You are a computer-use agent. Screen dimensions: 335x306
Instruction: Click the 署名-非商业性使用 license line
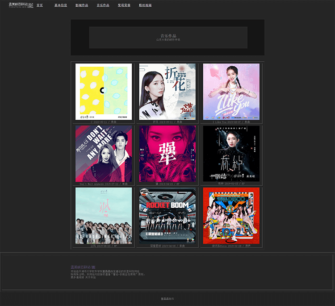tap(108, 274)
